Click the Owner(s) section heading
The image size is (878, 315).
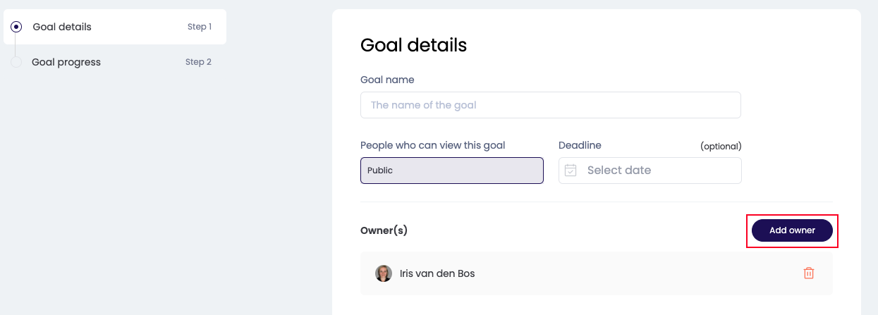384,230
